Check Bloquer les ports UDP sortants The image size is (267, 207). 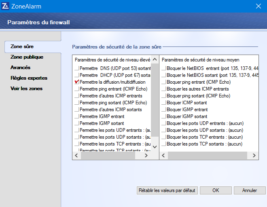click(164, 130)
